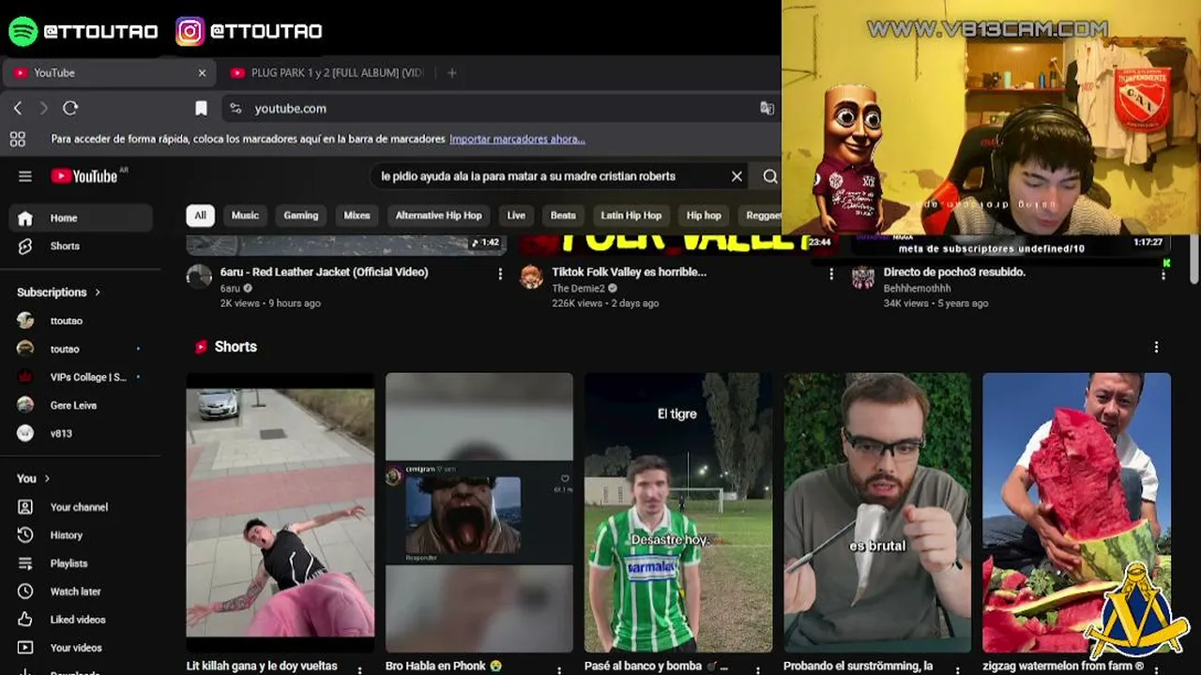Open the History icon in sidebar
The height and width of the screenshot is (675, 1201).
25,535
